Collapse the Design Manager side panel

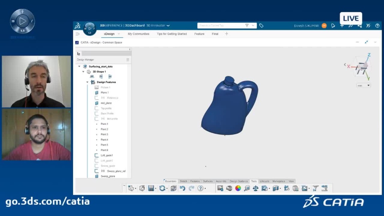tap(130, 49)
